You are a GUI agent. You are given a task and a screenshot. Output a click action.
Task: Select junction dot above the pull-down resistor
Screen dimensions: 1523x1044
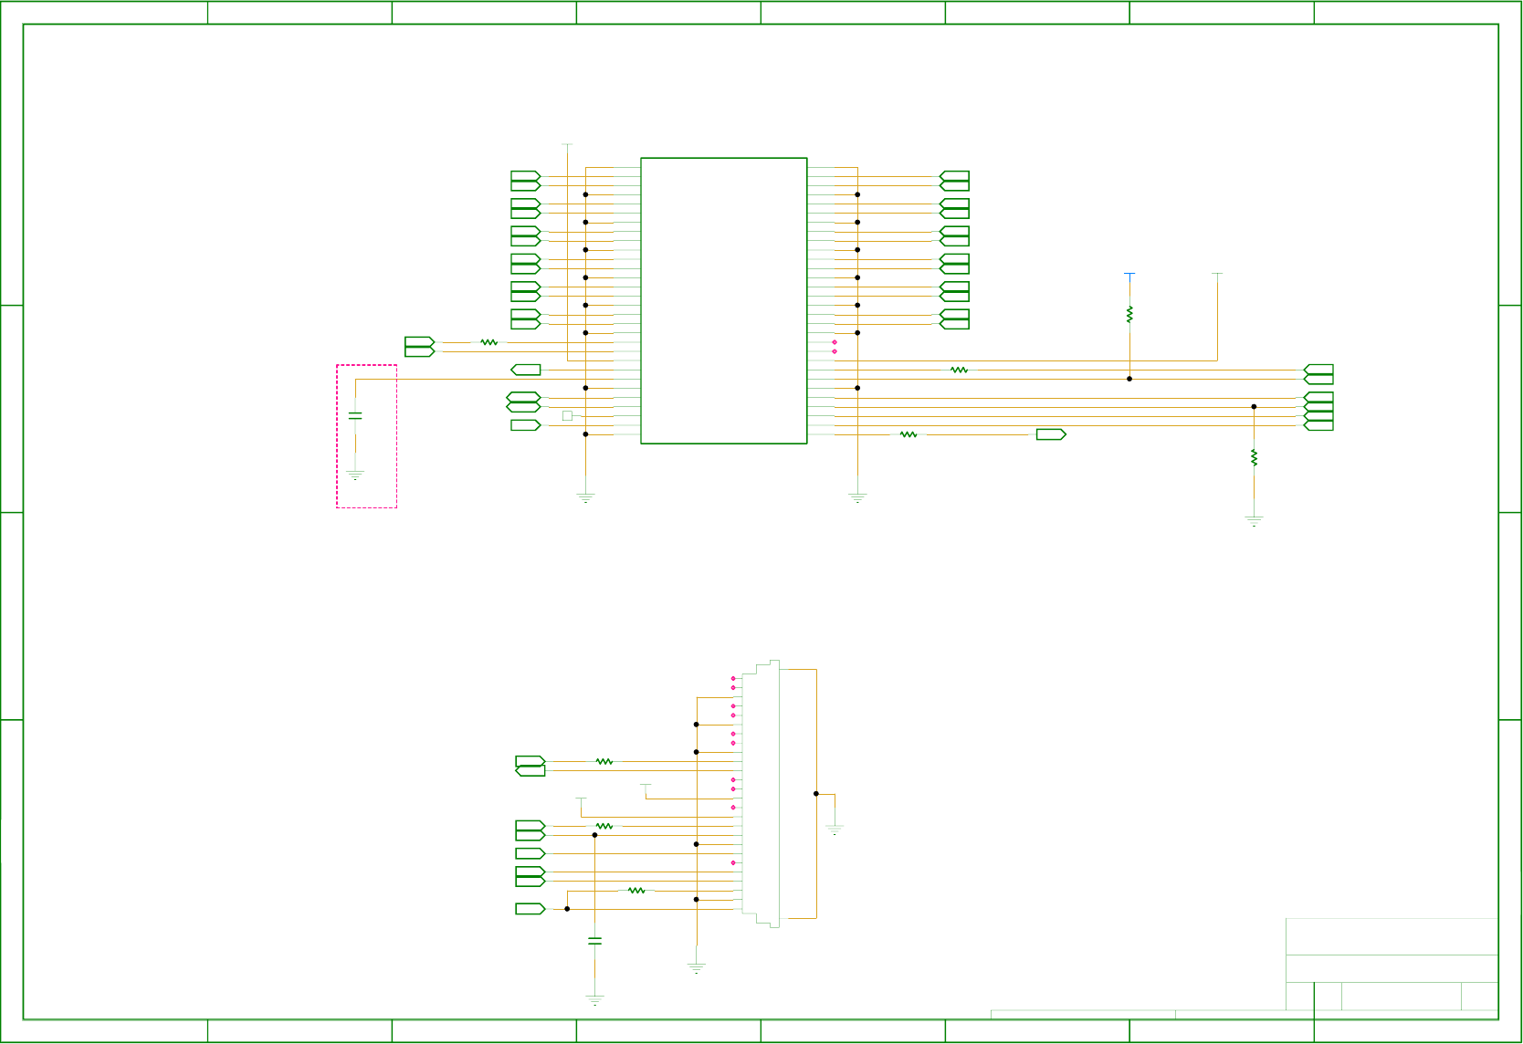1254,406
